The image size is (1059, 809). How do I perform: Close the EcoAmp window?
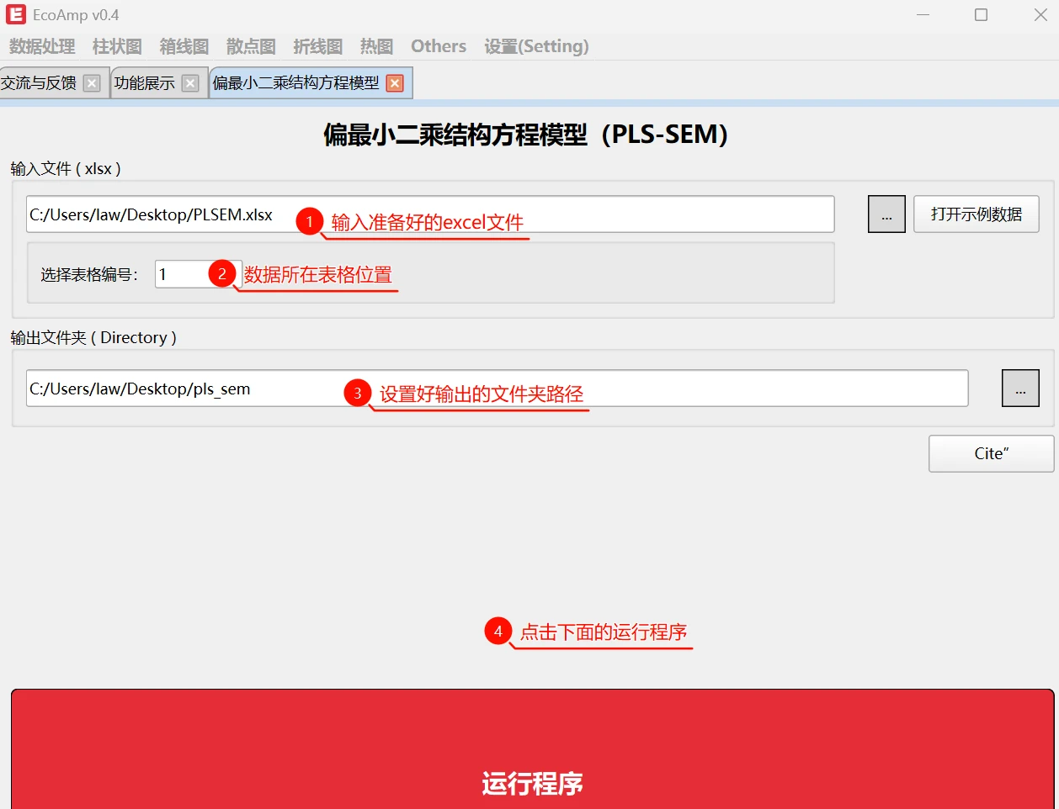click(1040, 15)
